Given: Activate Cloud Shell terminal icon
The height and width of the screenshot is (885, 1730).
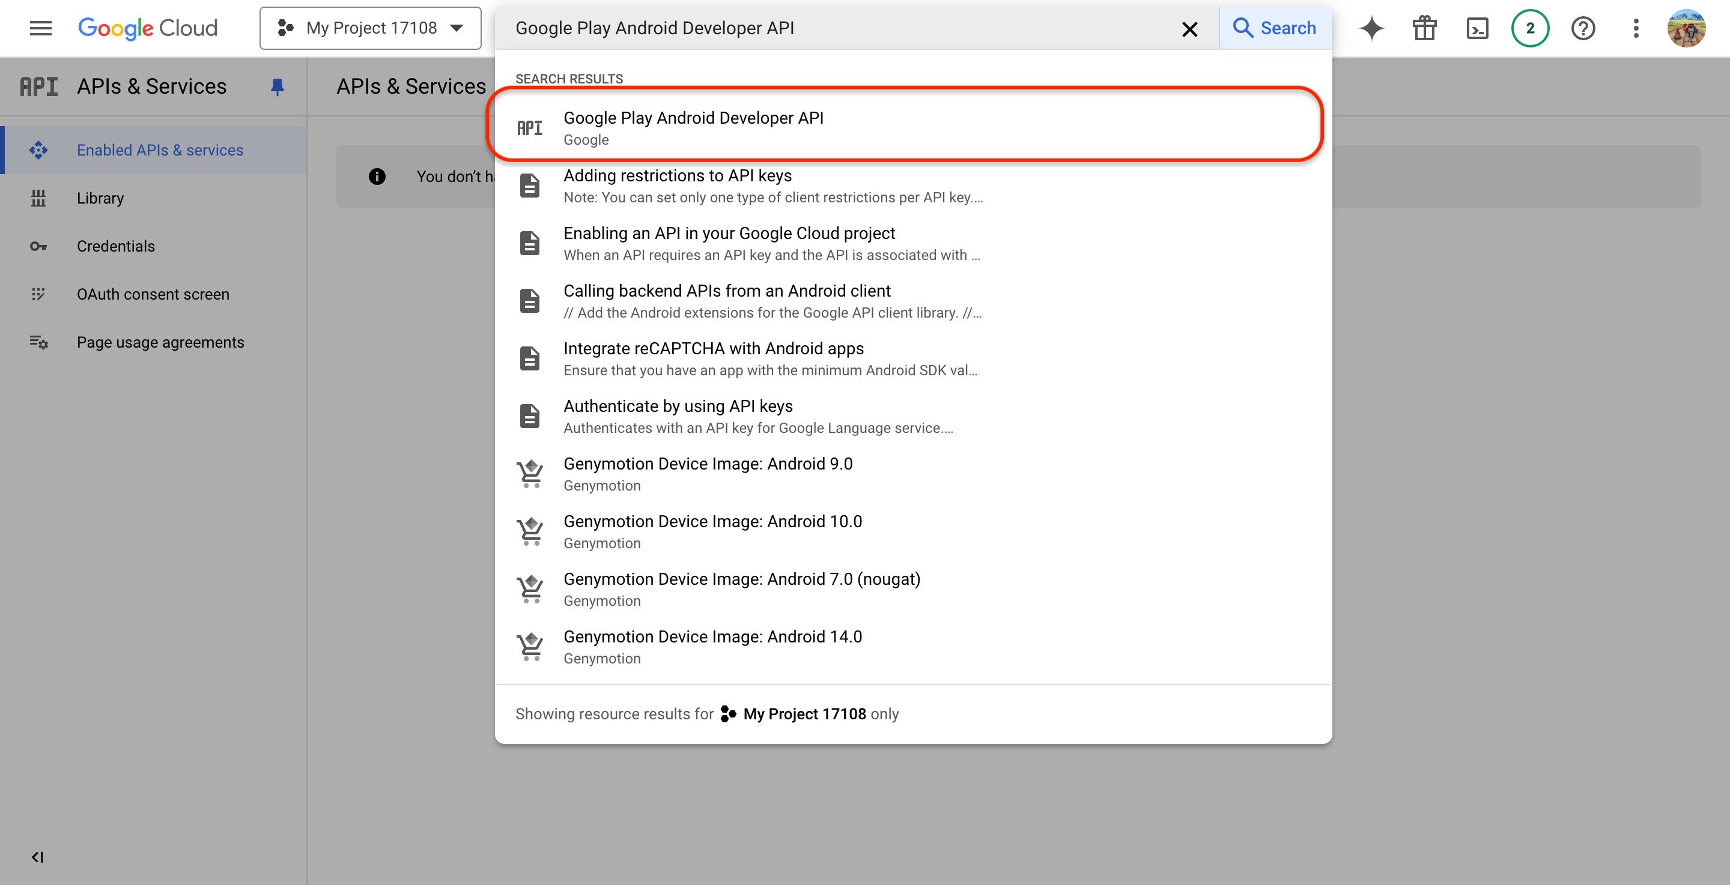Looking at the screenshot, I should pyautogui.click(x=1477, y=28).
